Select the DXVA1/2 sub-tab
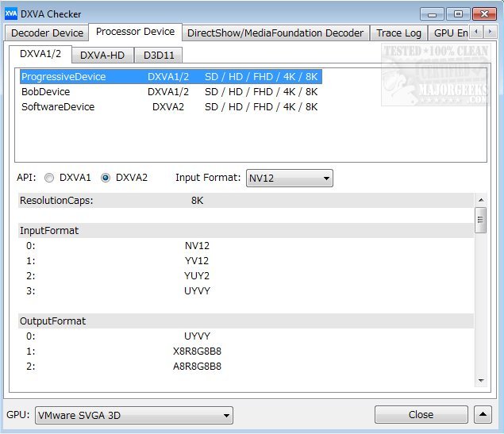Screen dimensions: 504x434 tap(40, 54)
